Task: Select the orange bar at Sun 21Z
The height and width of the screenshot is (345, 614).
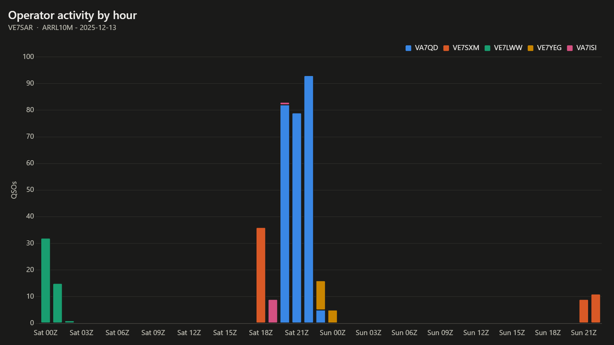Action: point(584,311)
